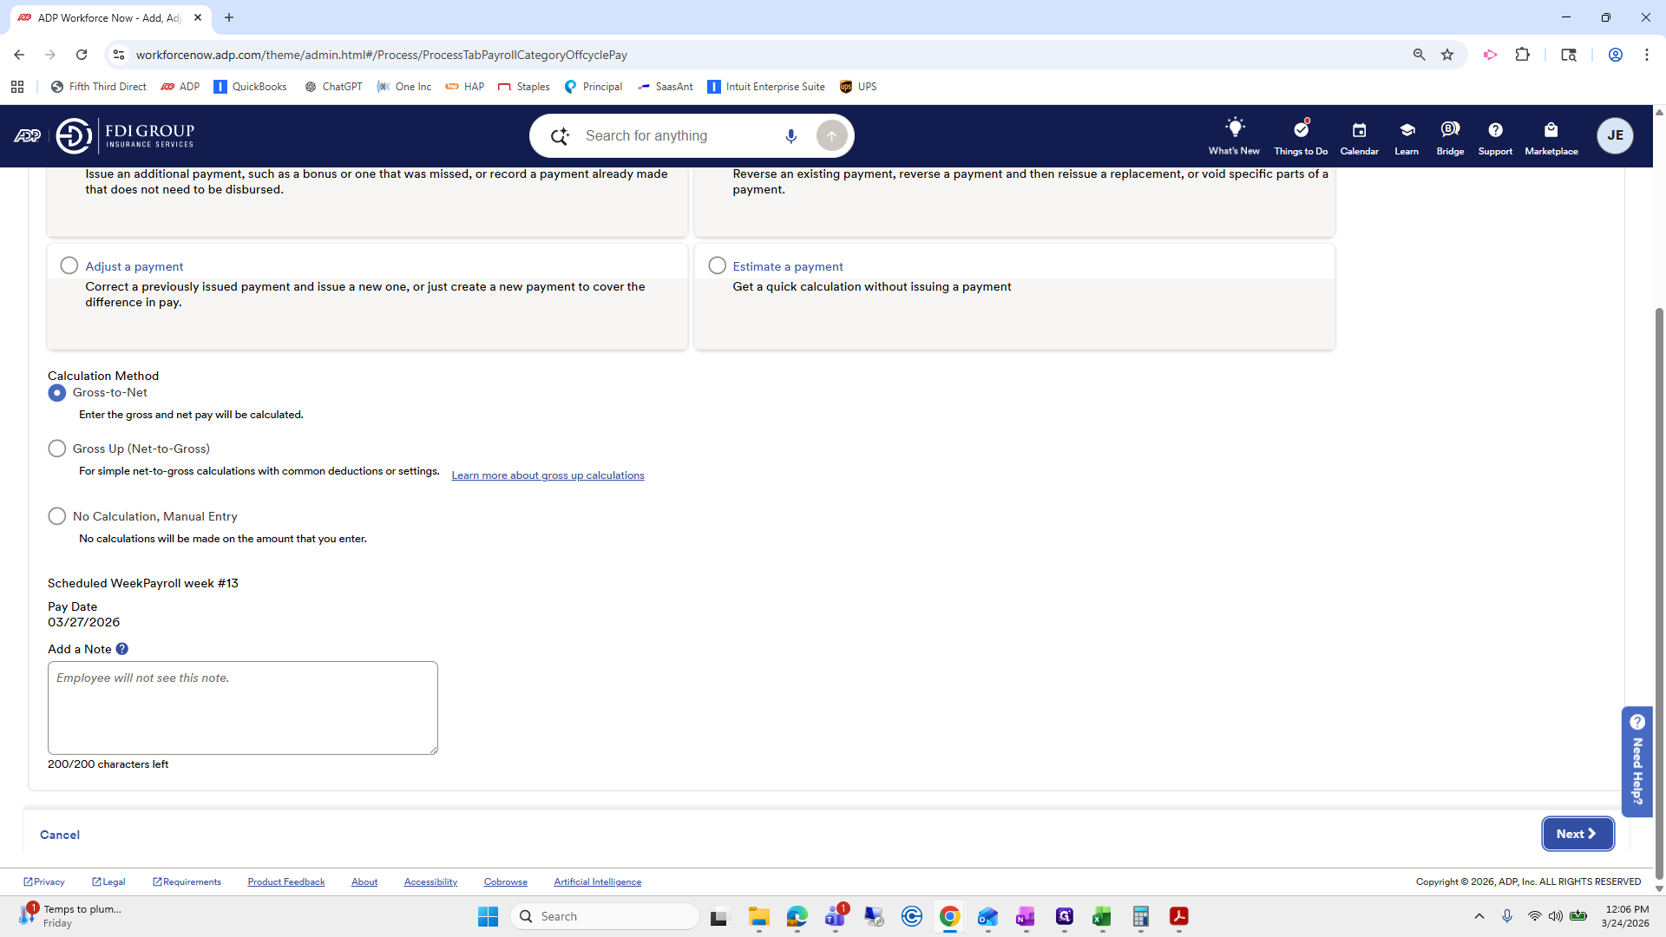Open the What's New lightbulb icon
1666x937 pixels.
pos(1234,129)
